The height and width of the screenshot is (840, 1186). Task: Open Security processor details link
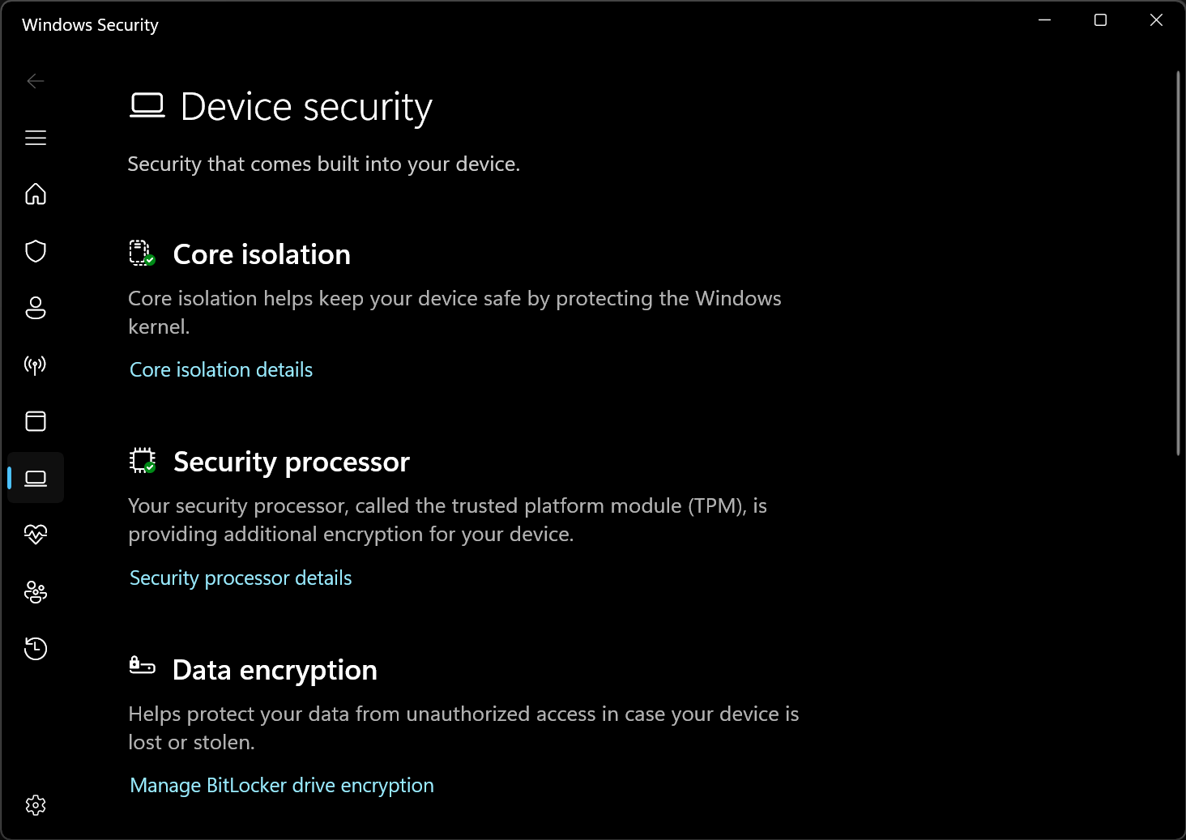pos(241,578)
